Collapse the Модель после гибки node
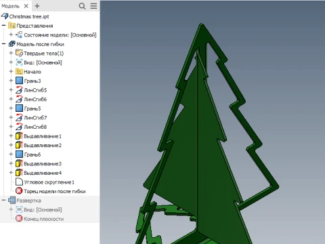The width and height of the screenshot is (325, 244). [x=3, y=44]
